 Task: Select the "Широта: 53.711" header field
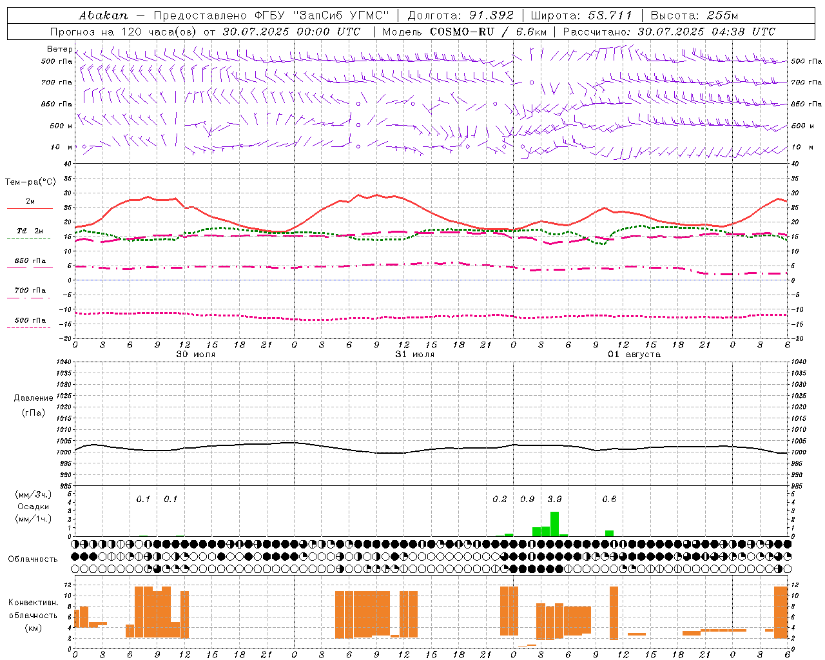pyautogui.click(x=581, y=15)
